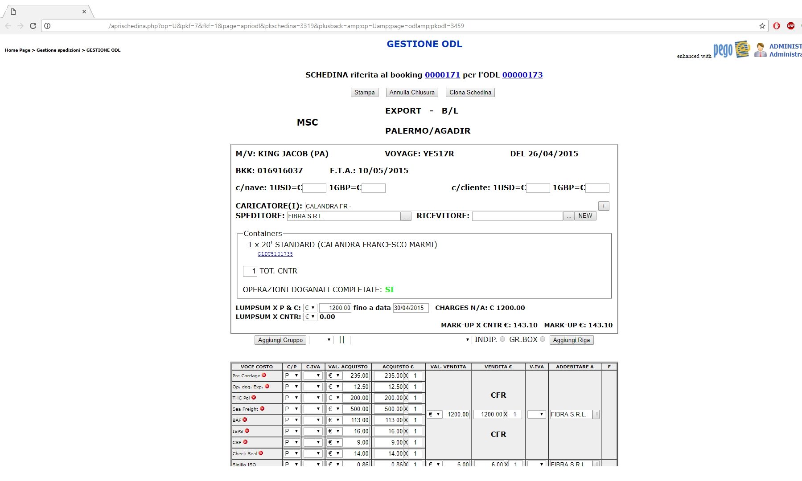Open the AdBlock Plus extension icon
Screen dimensions: 802x481
coord(791,26)
